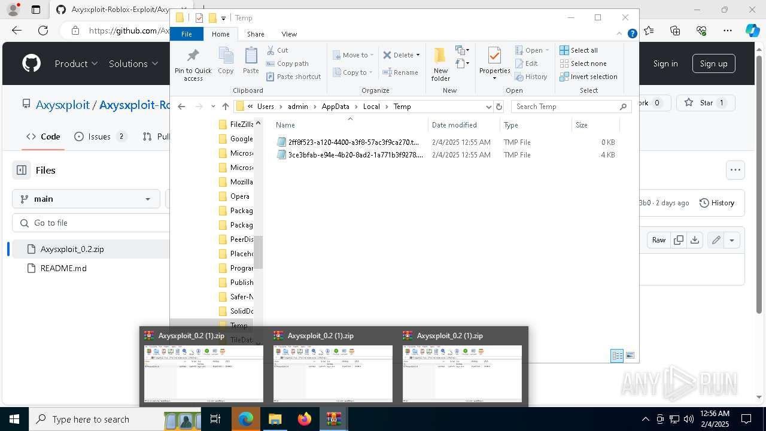The image size is (766, 431).
Task: Switch to details view icon
Action: point(617,356)
